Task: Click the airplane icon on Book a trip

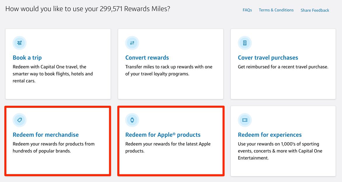Action: (19, 43)
